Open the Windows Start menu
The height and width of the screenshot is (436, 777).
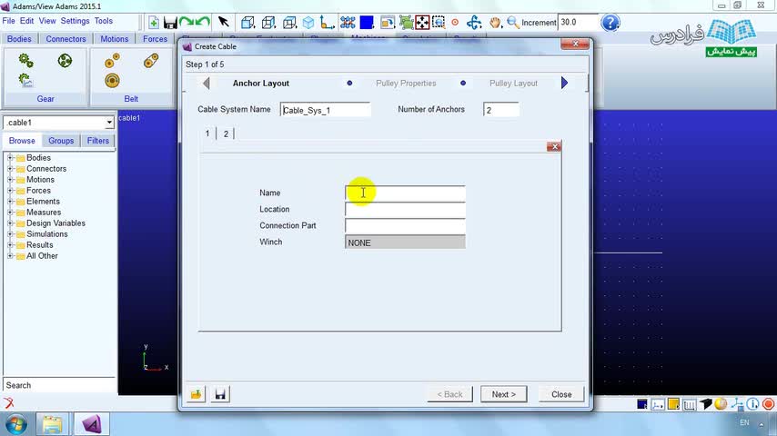coord(15,424)
